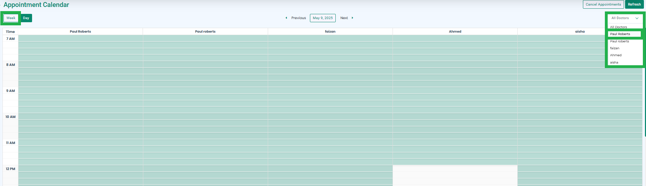
Task: Click the Cancel Appointments button
Action: click(x=603, y=4)
